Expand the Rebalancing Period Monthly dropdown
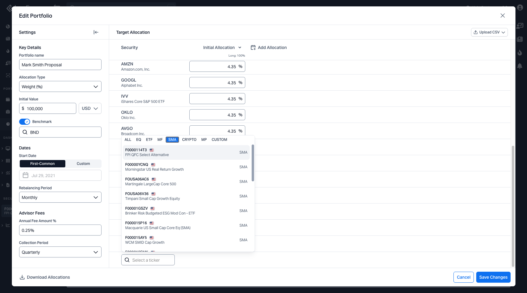 60,197
